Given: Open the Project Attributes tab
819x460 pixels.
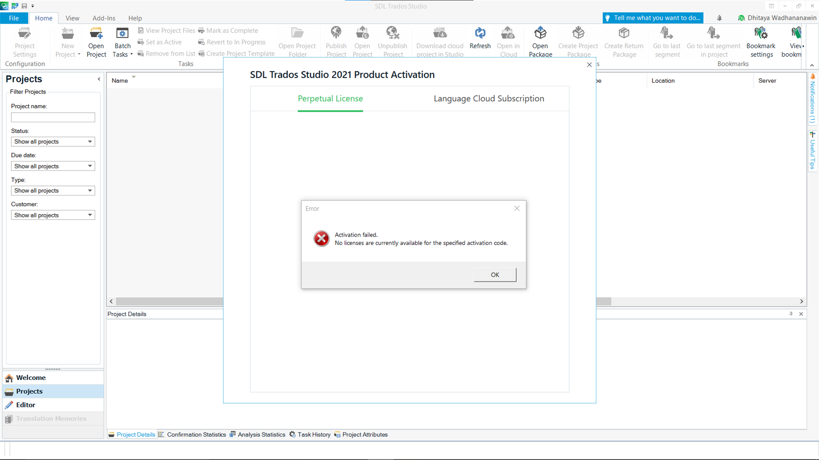Looking at the screenshot, I should coord(361,435).
